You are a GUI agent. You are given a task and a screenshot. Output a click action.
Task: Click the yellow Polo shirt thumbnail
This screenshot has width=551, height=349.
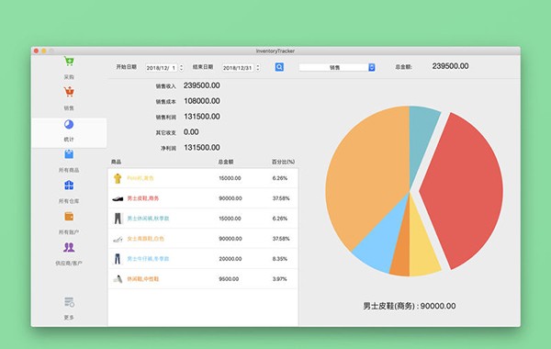(x=118, y=178)
